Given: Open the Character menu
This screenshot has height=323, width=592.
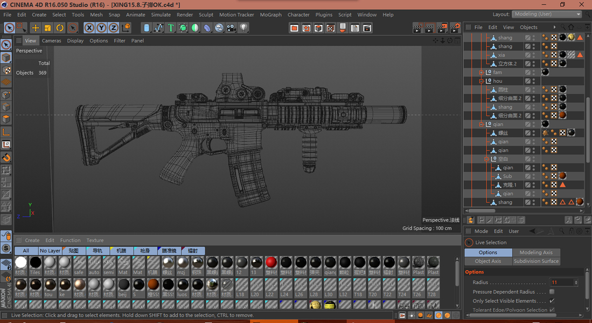Looking at the screenshot, I should (298, 15).
